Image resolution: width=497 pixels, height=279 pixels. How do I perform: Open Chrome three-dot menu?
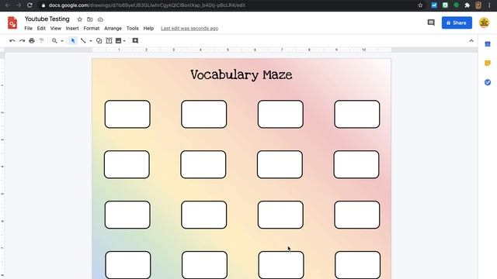coord(489,5)
